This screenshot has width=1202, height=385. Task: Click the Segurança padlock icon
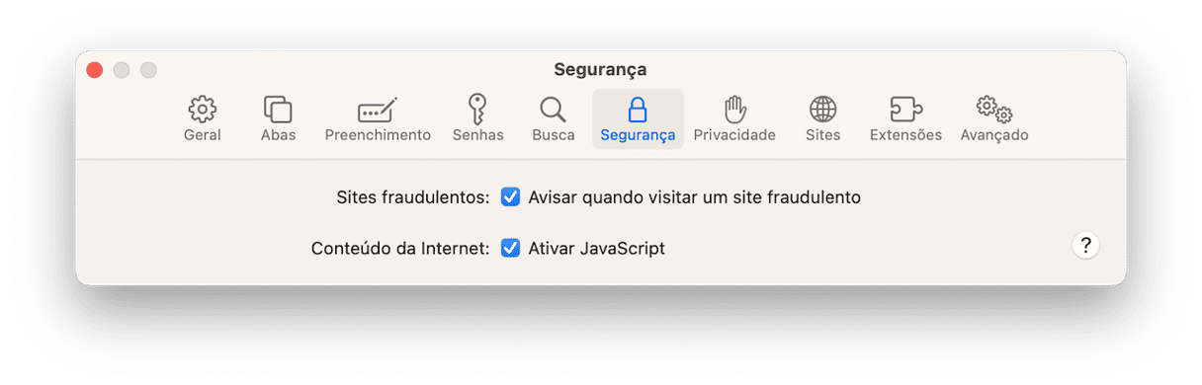pos(638,109)
